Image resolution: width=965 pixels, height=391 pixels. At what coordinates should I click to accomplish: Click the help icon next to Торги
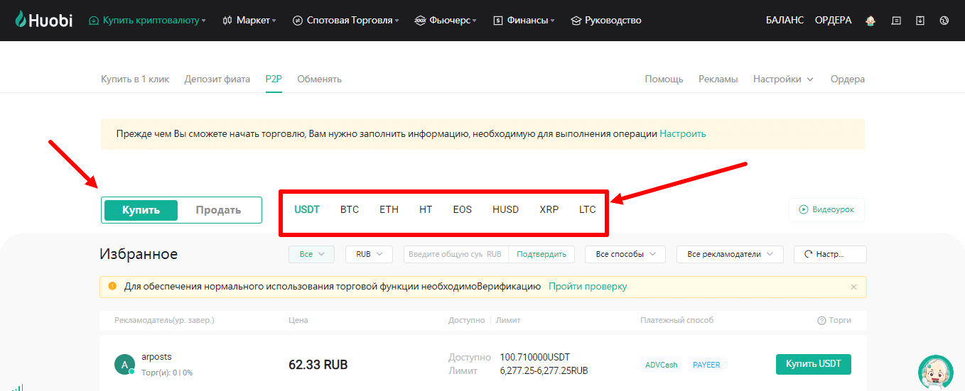pyautogui.click(x=821, y=321)
